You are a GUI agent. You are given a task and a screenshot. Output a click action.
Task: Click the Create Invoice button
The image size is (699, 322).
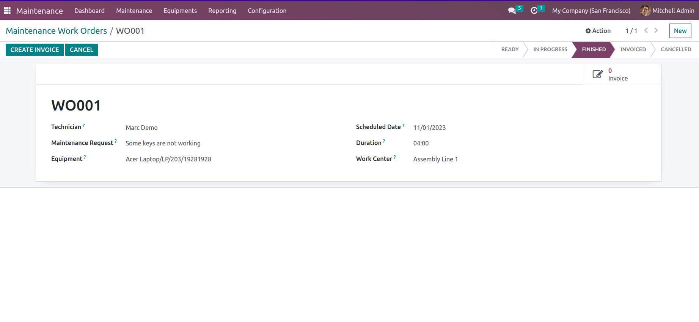35,50
